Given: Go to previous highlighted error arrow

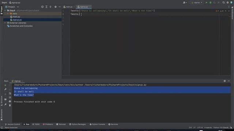Looking at the screenshot, I should point(226,11).
